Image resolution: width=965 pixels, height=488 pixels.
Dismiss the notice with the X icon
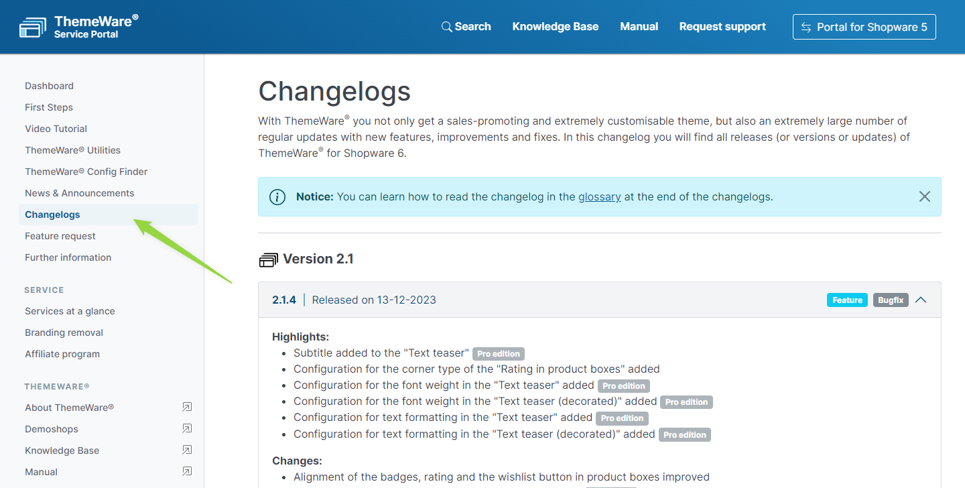925,196
